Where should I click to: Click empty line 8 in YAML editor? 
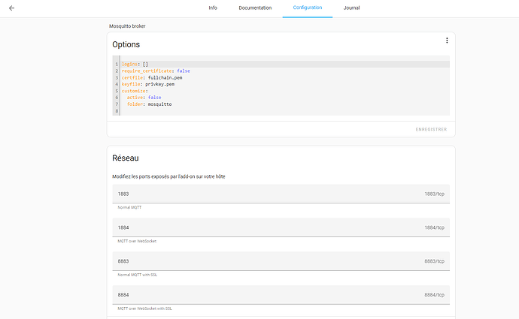click(284, 111)
